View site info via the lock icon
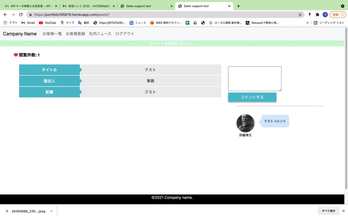This screenshot has height=218, width=348. (x=30, y=15)
